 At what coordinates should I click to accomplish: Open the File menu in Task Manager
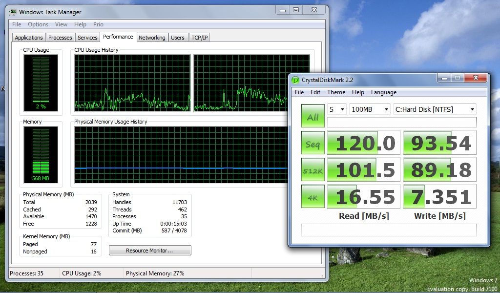pos(17,24)
